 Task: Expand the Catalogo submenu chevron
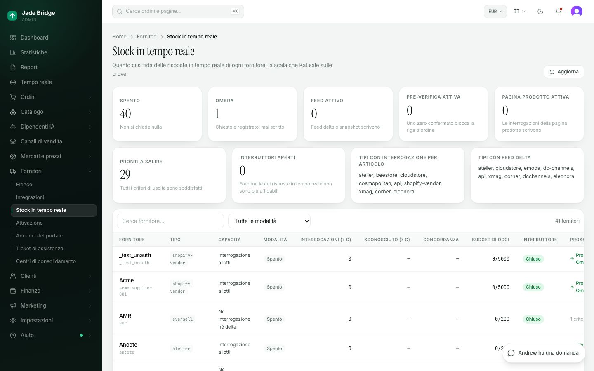(x=90, y=112)
